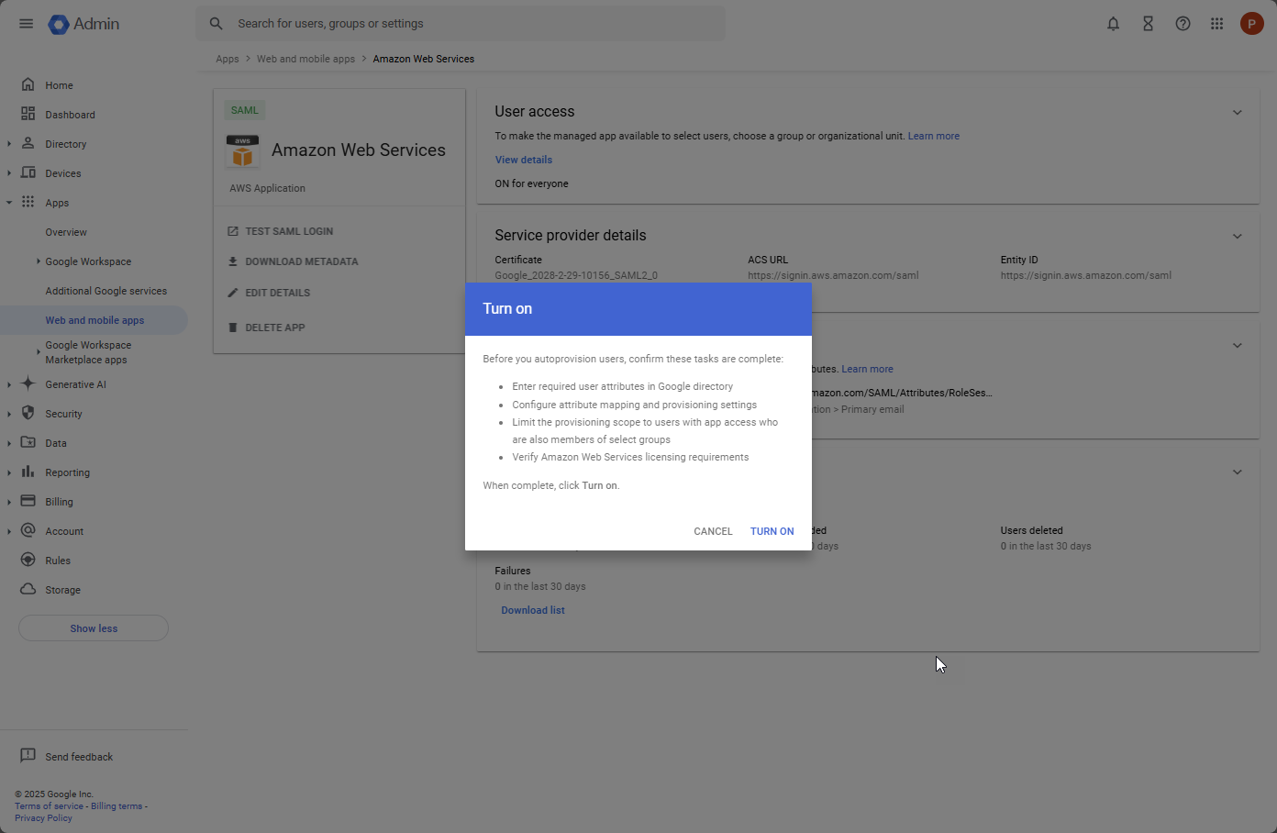This screenshot has height=833, width=1277.
Task: Collapse the attribute mapping section chevron
Action: tap(1237, 346)
